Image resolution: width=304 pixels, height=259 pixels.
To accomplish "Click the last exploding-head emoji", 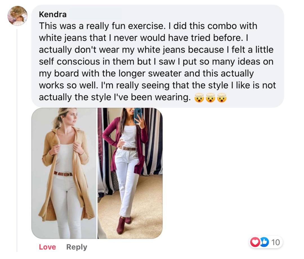I will [x=222, y=98].
